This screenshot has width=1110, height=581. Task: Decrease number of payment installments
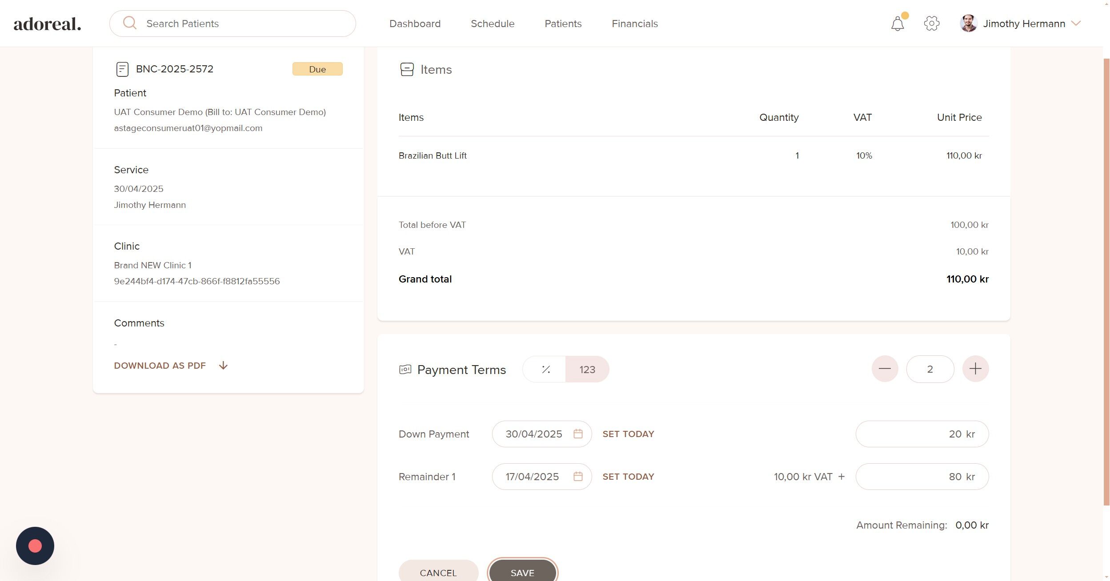[885, 369]
